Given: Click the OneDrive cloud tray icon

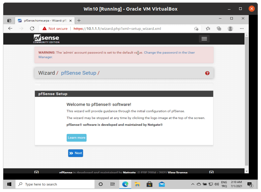Looking at the screenshot, I should 199,184.
